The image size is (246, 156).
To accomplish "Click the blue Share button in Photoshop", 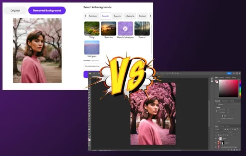I will [229, 73].
